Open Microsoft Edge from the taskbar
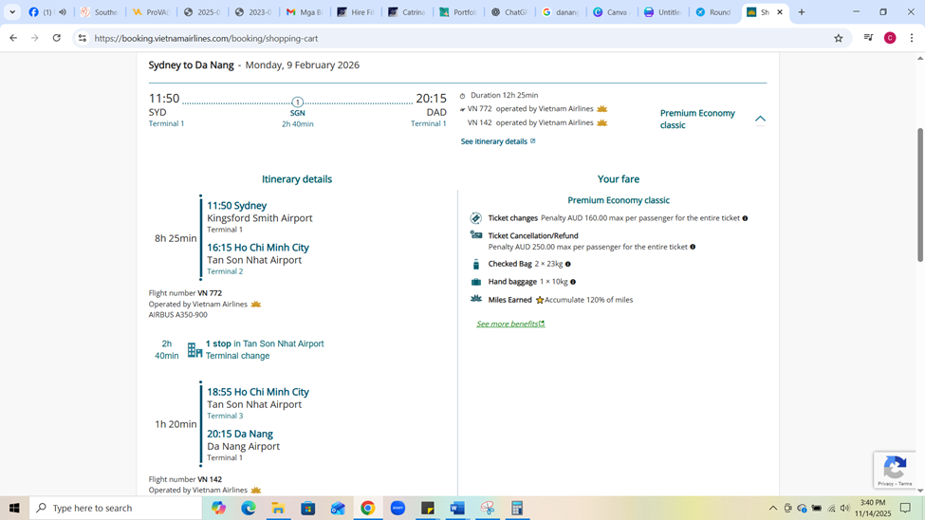The width and height of the screenshot is (925, 520). pos(249,508)
